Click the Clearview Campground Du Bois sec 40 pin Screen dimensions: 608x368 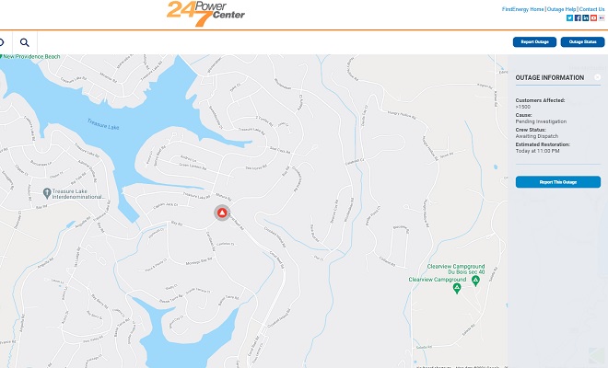coord(475,281)
